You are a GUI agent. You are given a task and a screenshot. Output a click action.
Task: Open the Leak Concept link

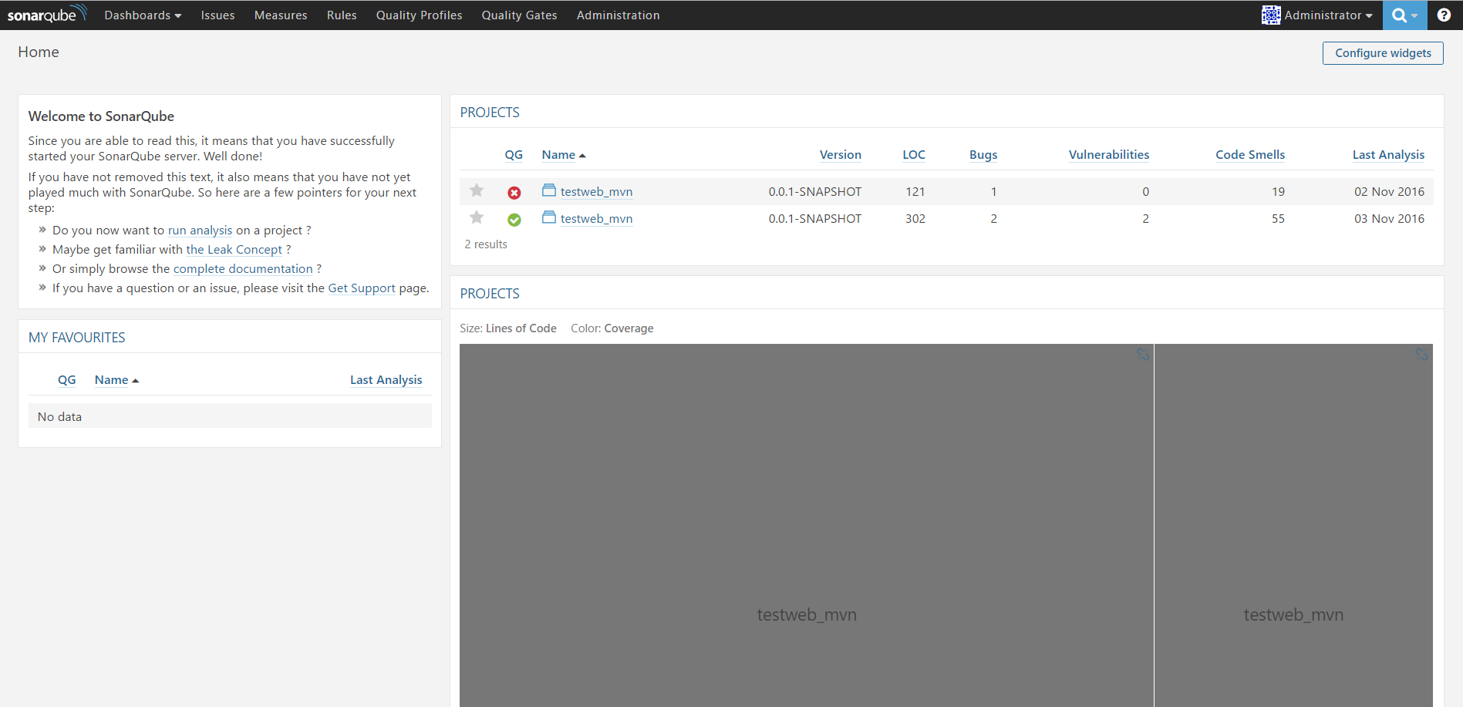coord(234,250)
